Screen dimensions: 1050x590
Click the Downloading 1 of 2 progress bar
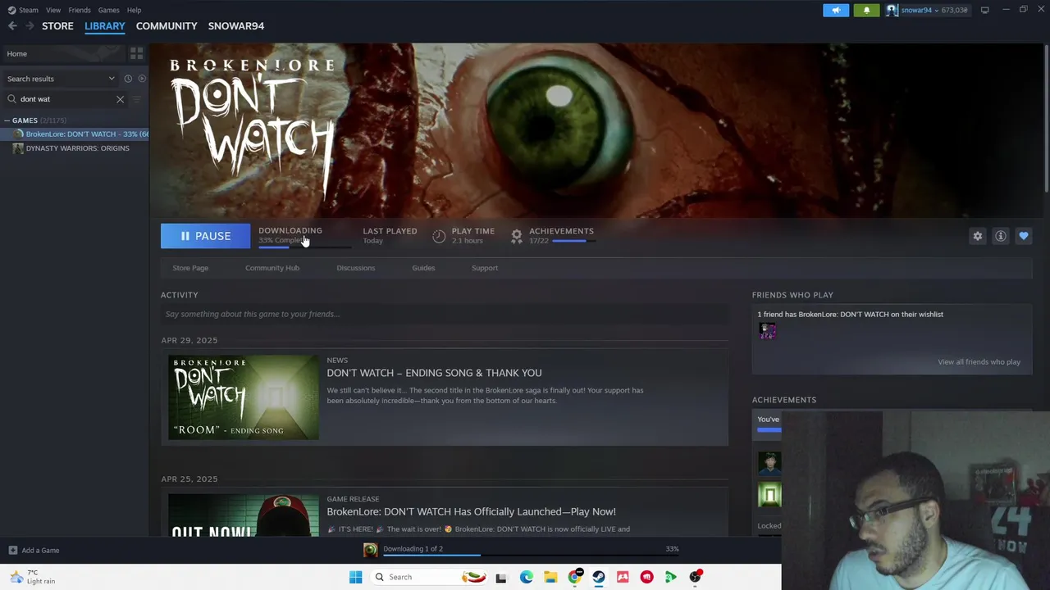tap(531, 556)
